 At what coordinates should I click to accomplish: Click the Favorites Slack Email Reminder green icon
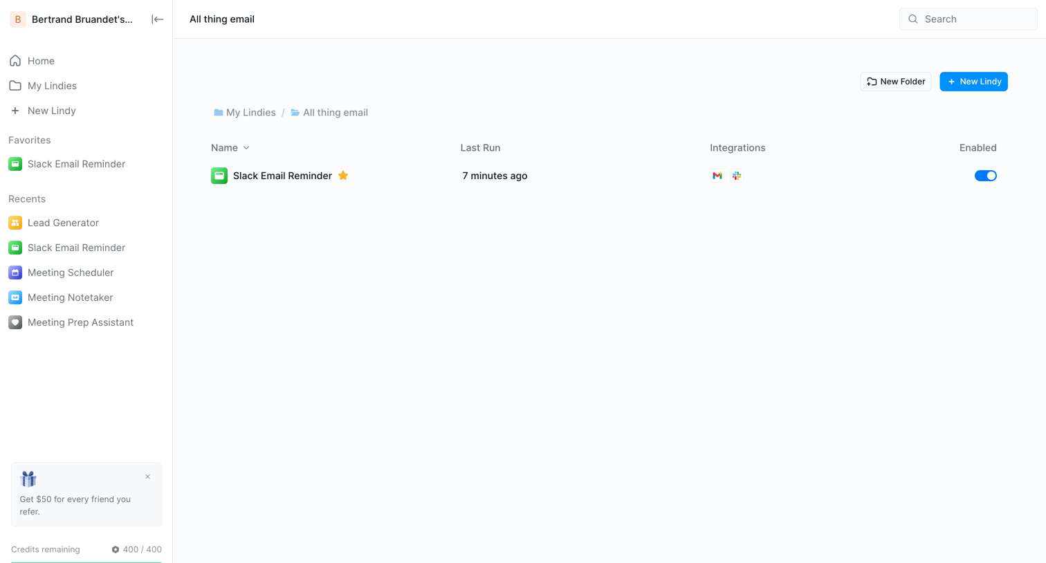point(15,164)
